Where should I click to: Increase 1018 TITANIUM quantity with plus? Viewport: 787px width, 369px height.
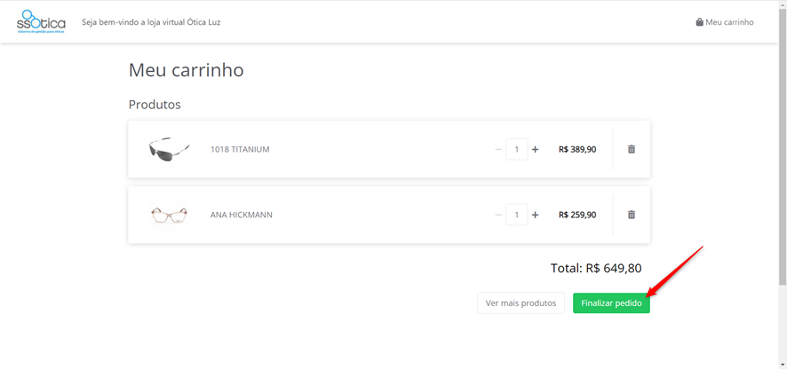point(535,149)
